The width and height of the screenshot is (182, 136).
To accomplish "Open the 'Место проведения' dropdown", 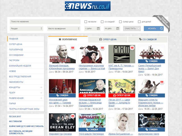I will pyautogui.click(x=64, y=28).
